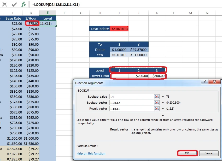
Task: Click the Lookup_value input field
Action: pyautogui.click(x=131, y=97)
